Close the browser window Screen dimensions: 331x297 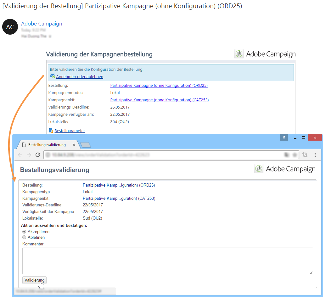click(315, 137)
